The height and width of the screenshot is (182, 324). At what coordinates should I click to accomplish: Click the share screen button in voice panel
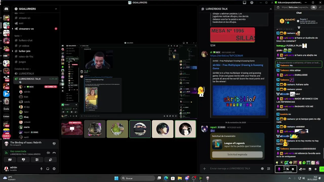(23, 160)
